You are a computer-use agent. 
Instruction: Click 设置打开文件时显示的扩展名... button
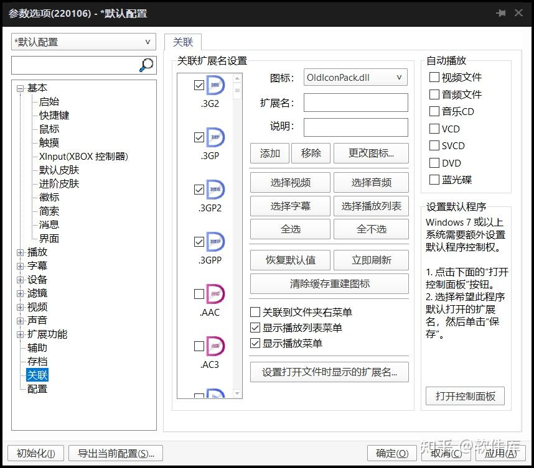point(329,372)
